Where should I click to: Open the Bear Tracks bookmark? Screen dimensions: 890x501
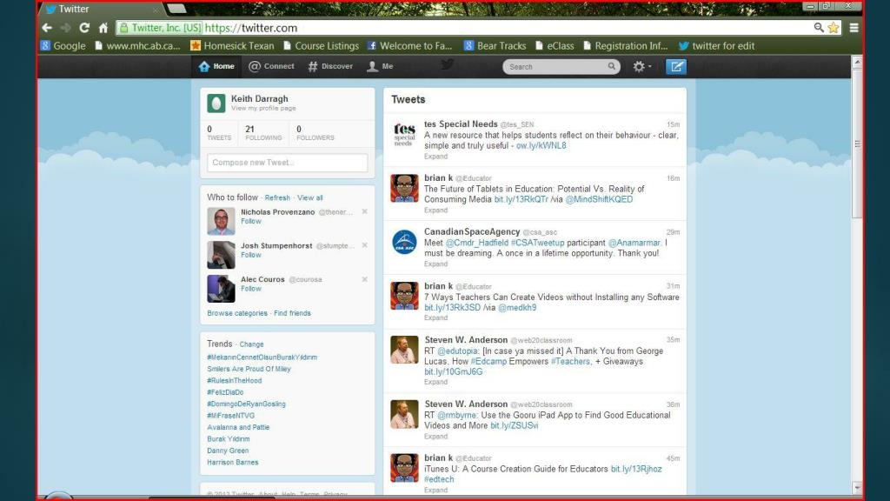495,46
